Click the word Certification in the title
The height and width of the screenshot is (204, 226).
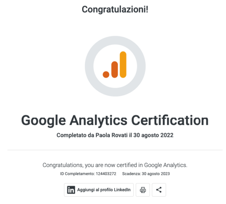[x=170, y=120]
